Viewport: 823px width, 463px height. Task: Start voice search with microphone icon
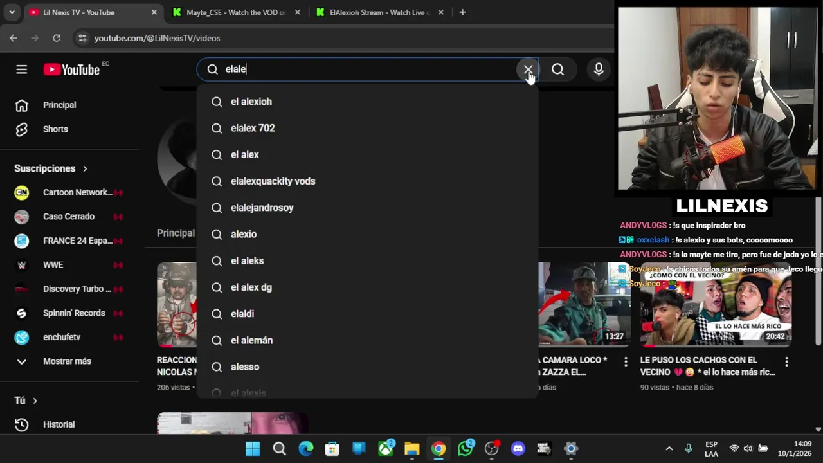(599, 69)
